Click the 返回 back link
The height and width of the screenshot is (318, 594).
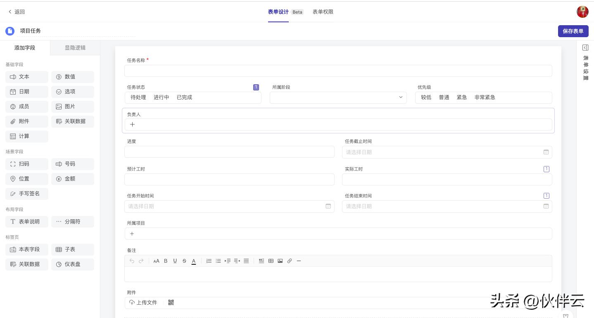(x=17, y=12)
